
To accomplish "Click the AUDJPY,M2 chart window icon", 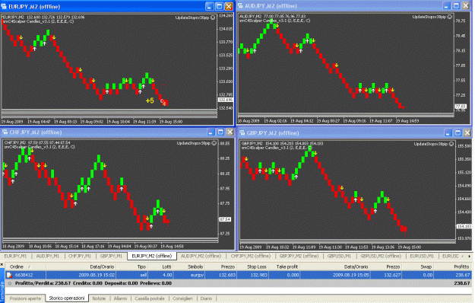I will (240, 6).
